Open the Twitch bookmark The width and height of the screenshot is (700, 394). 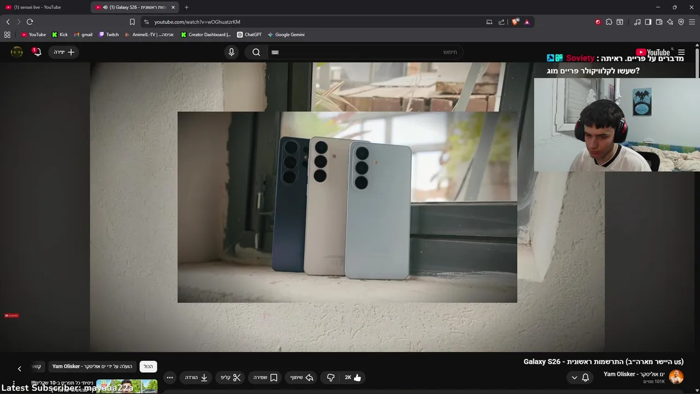tap(109, 34)
